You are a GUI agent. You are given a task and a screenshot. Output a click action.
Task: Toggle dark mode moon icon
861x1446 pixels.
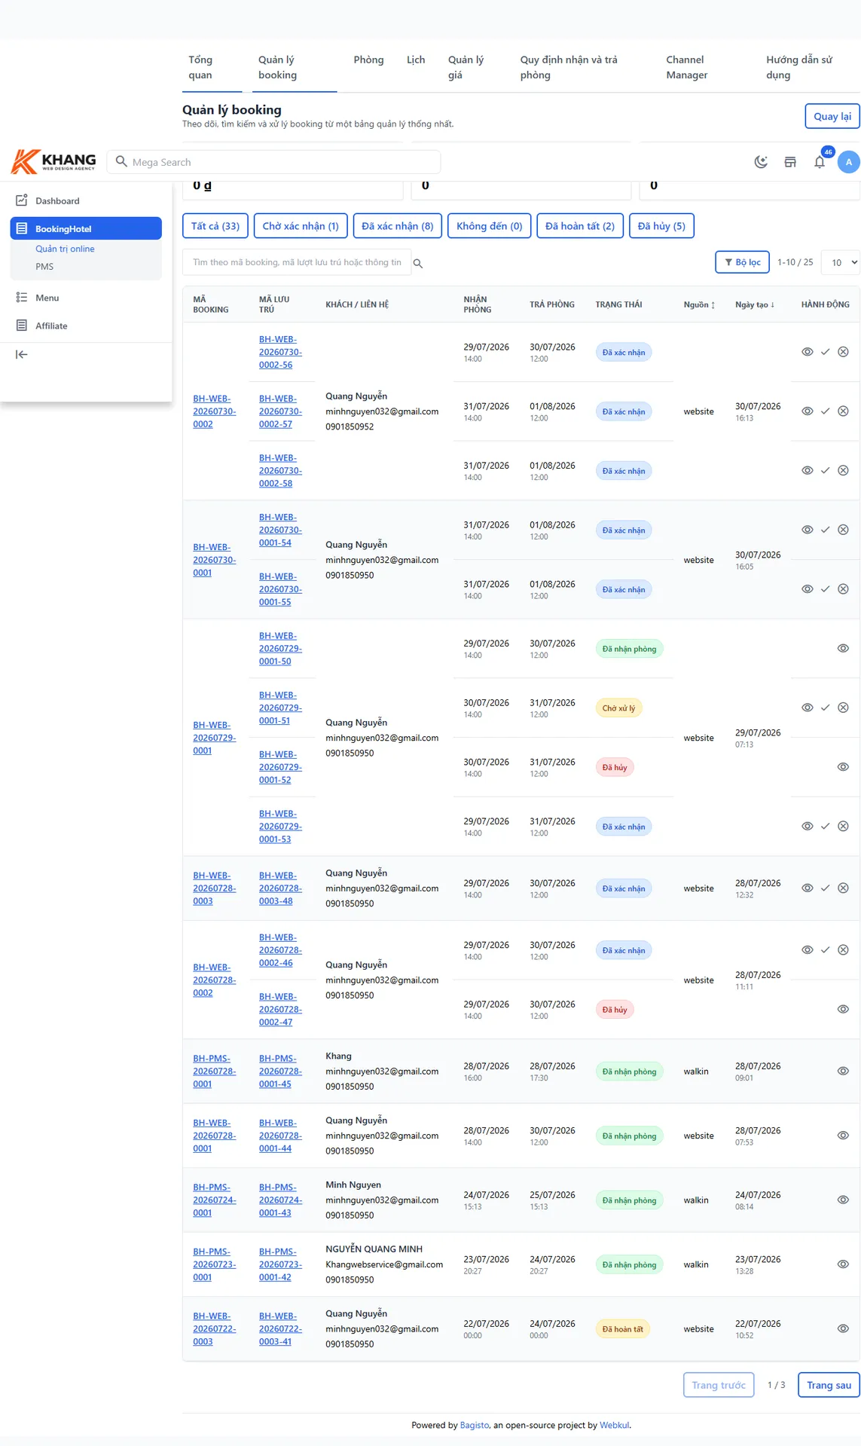point(761,162)
